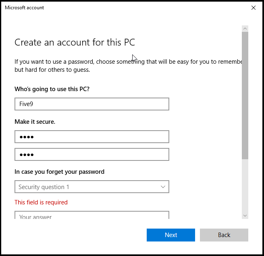The height and width of the screenshot is (256, 264).
Task: Click the 'Who's going to use this PC?' label
Action: 52,89
